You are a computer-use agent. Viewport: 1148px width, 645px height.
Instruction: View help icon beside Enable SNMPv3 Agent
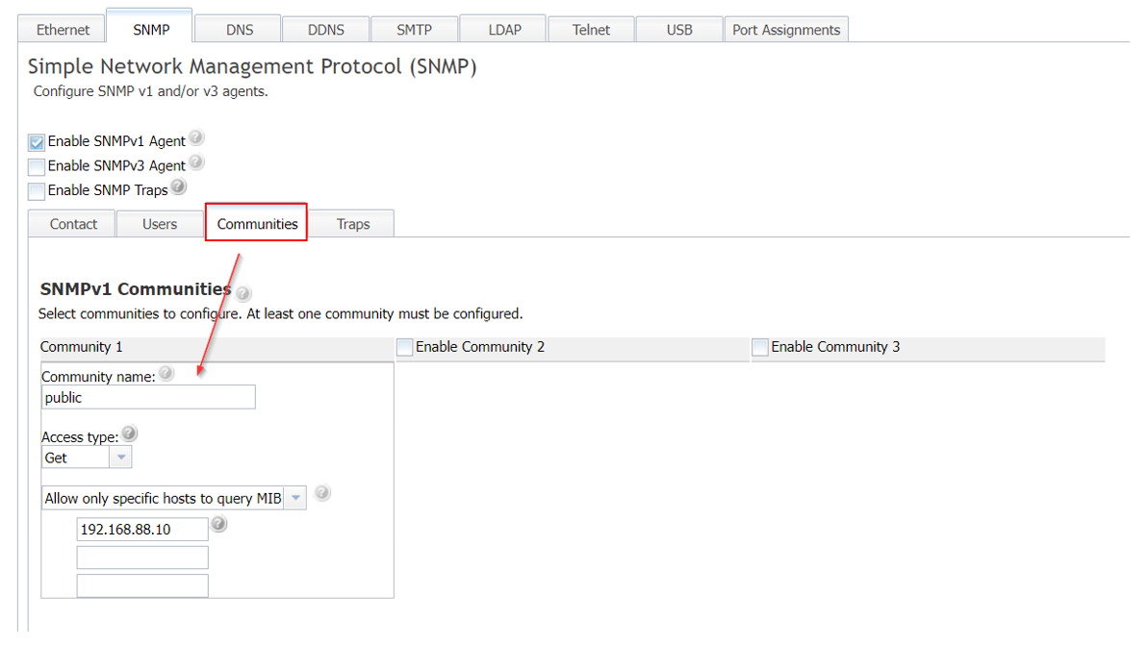pyautogui.click(x=196, y=162)
